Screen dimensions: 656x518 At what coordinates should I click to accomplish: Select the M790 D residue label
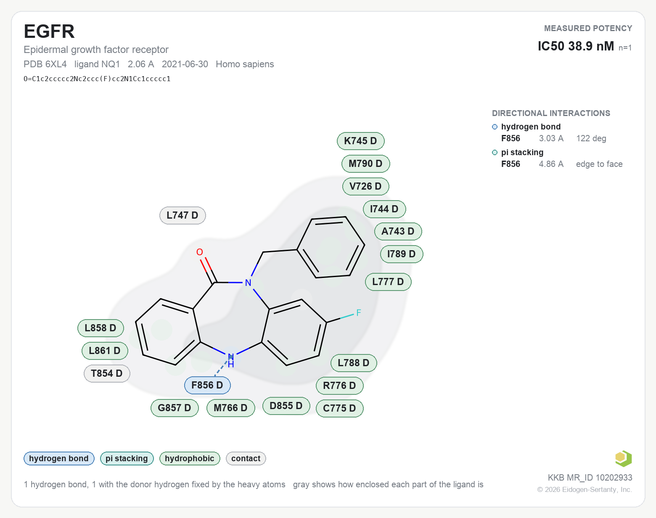(x=365, y=164)
